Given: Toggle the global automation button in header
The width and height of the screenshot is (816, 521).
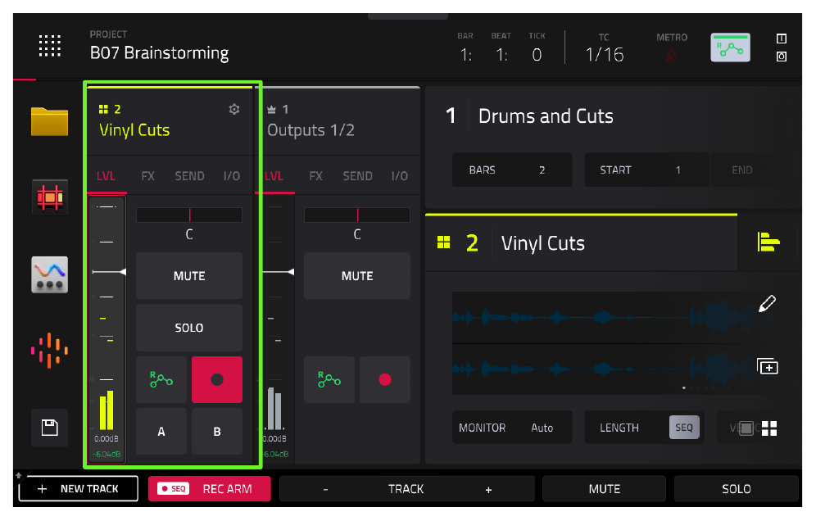Looking at the screenshot, I should pos(730,48).
